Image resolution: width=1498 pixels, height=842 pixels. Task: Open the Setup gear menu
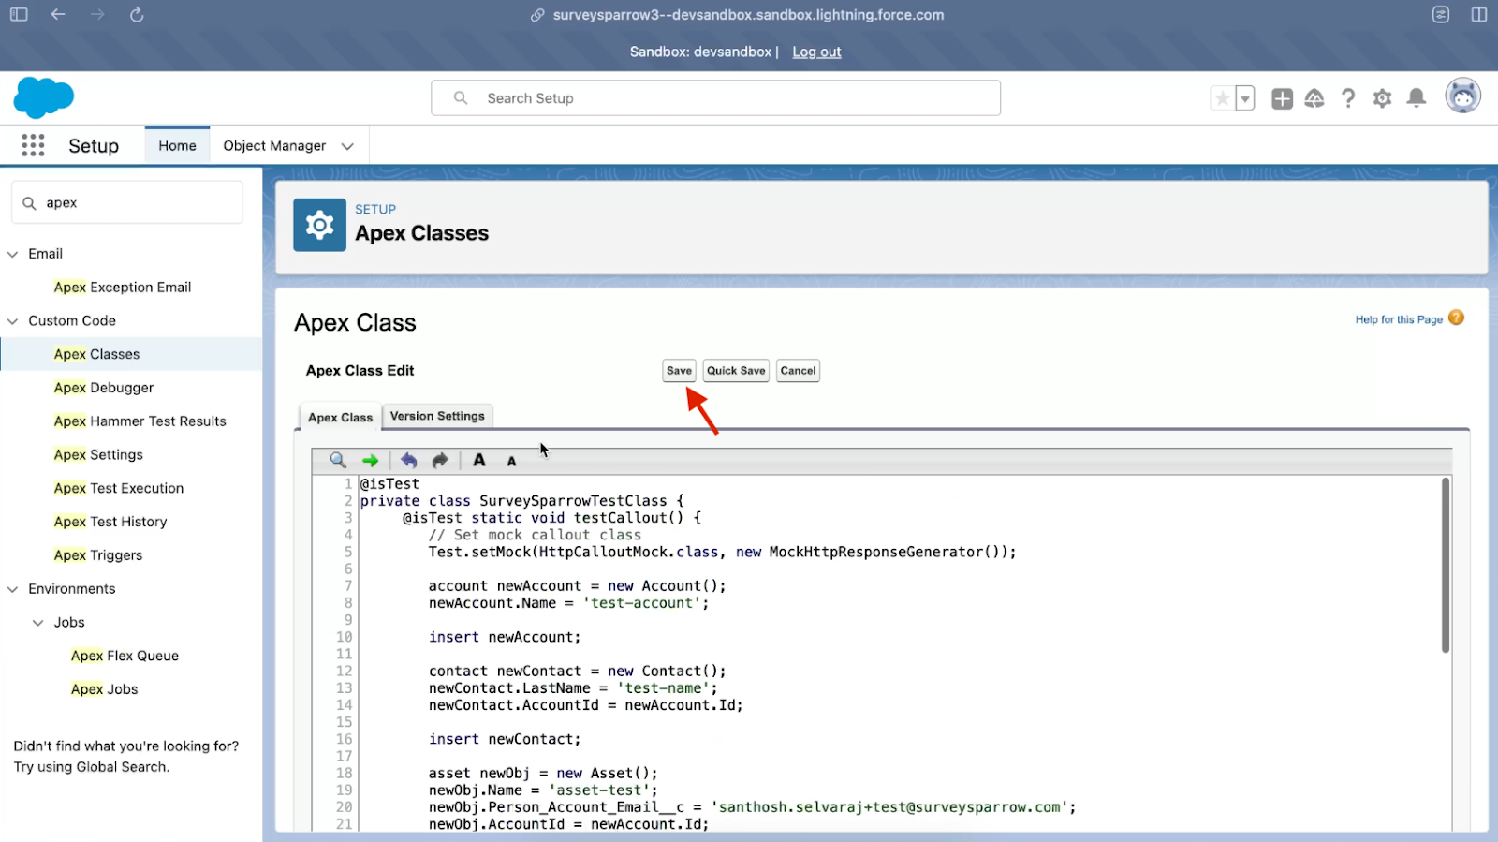pos(1382,98)
